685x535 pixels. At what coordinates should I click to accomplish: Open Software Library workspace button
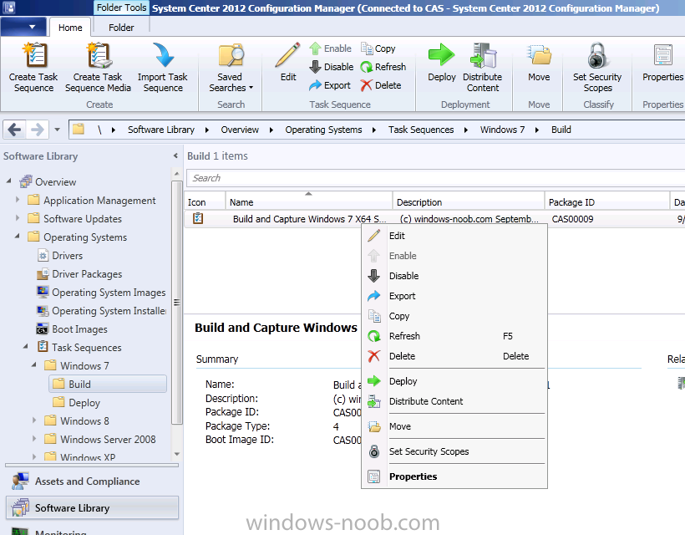pyautogui.click(x=92, y=508)
